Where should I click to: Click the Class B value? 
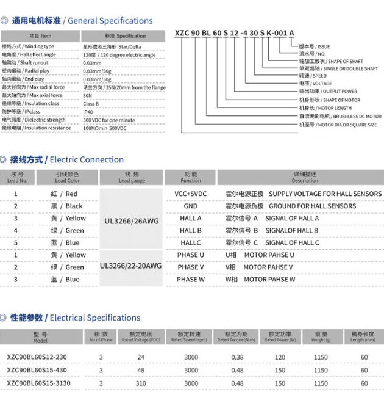click(91, 104)
